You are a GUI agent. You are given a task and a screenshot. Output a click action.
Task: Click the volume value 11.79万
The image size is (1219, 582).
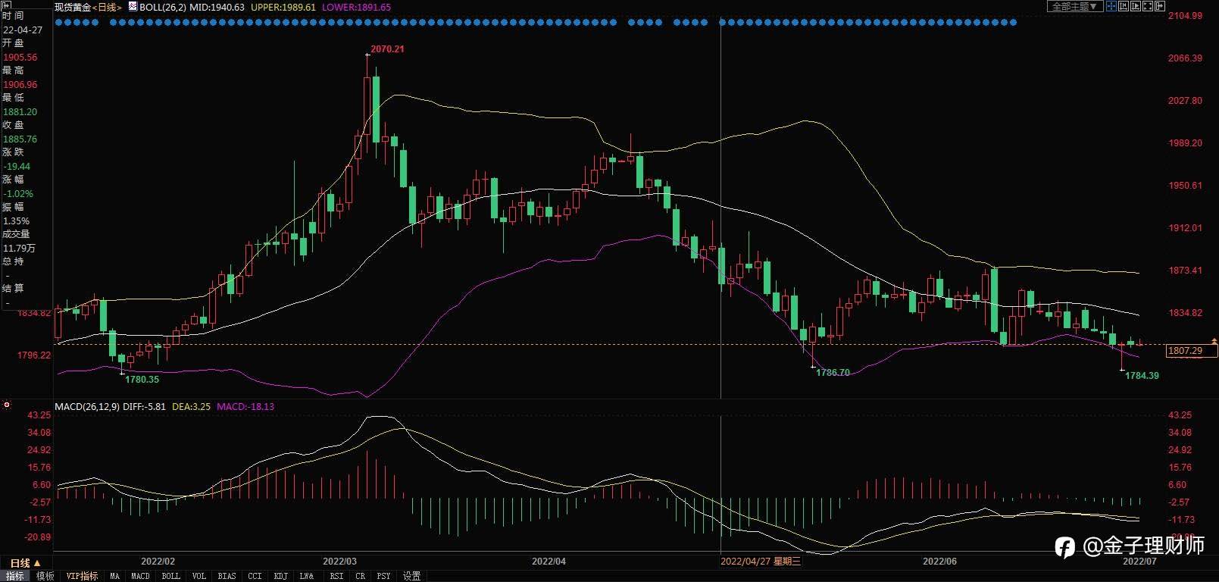19,249
